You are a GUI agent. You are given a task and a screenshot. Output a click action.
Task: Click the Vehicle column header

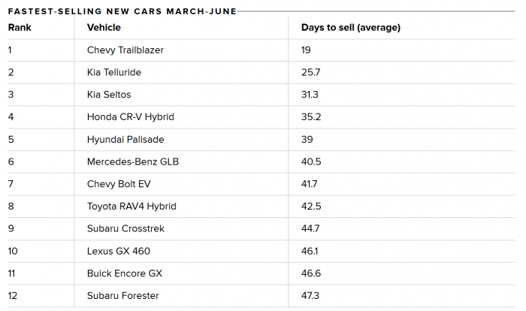pyautogui.click(x=104, y=28)
